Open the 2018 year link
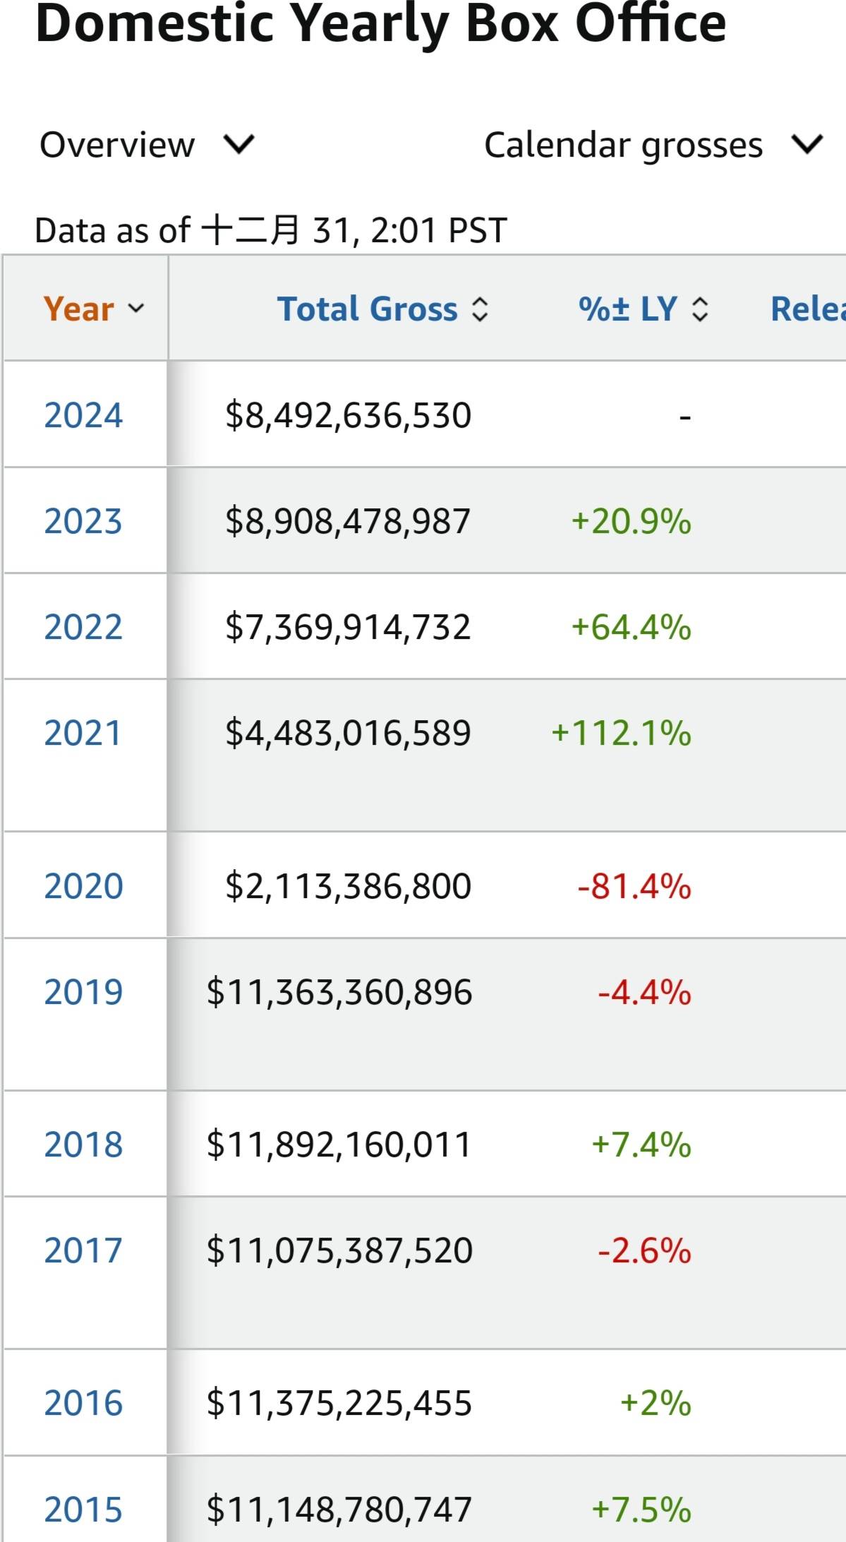The height and width of the screenshot is (1542, 846). pos(83,1144)
